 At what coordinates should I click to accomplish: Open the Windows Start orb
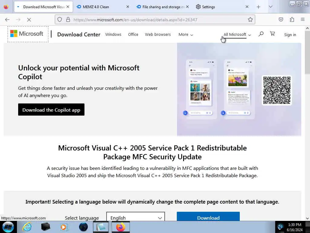click(x=8, y=227)
